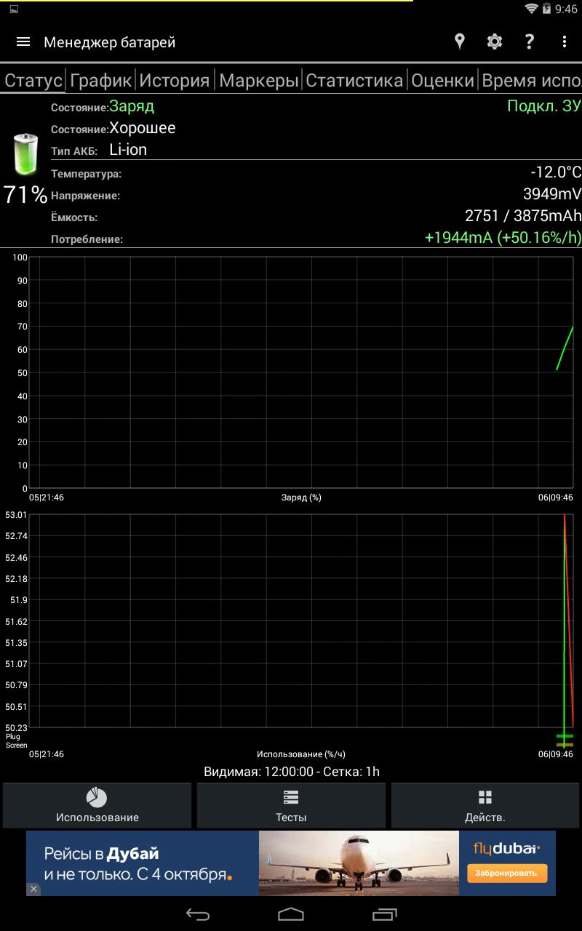582x931 pixels.
Task: Tap the 3949mV voltage value
Action: (x=552, y=194)
